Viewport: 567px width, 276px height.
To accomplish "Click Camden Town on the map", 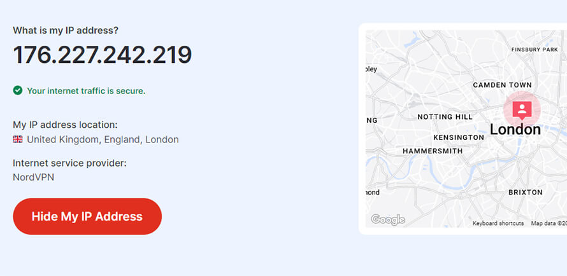I will coord(502,85).
